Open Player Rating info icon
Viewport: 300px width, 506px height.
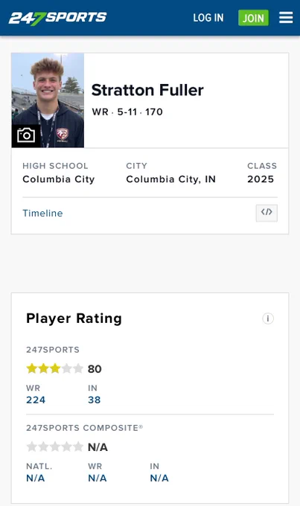(x=268, y=318)
